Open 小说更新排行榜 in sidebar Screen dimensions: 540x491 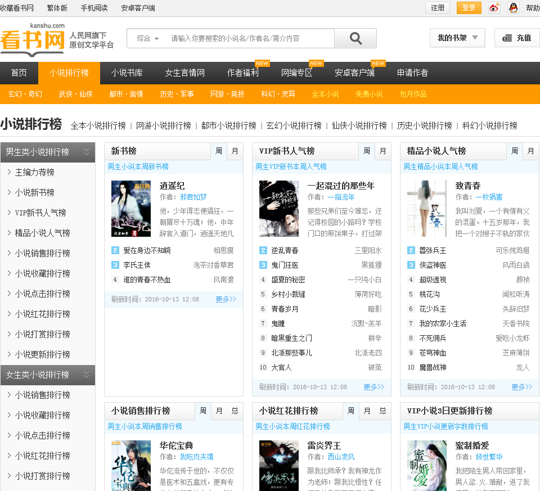click(x=42, y=355)
